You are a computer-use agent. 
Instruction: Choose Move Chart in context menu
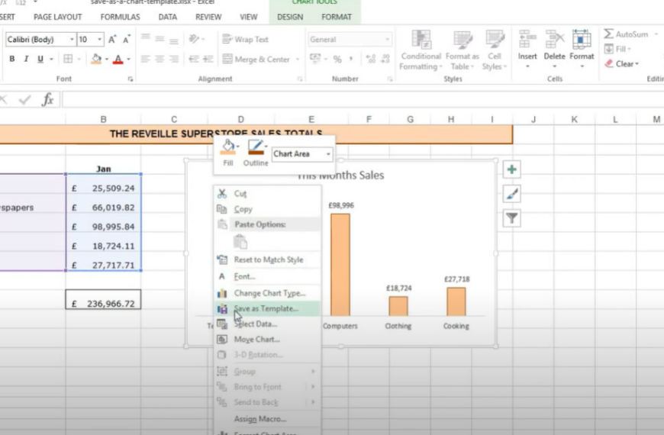(x=268, y=340)
